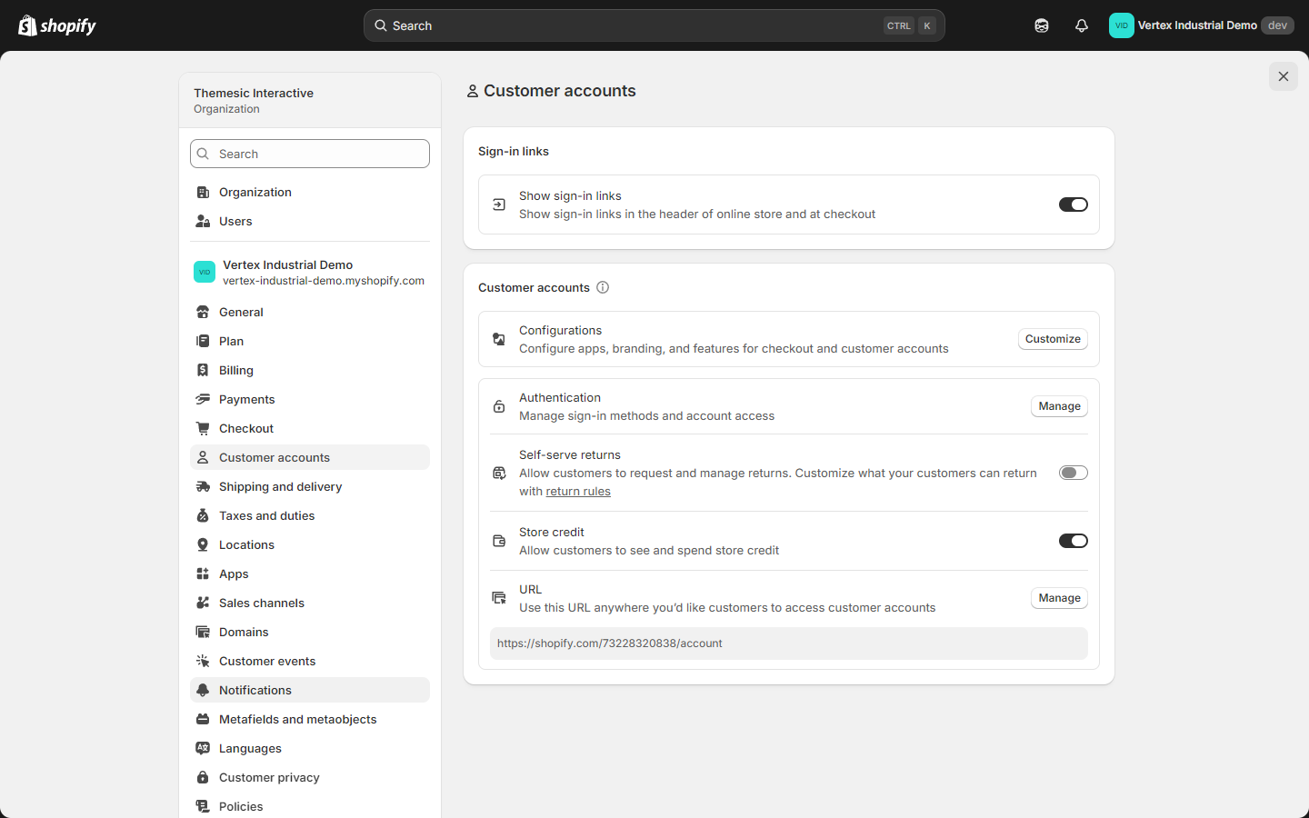Click Themesic Interactive organization header
Viewport: 1309px width, 818px height.
click(310, 100)
